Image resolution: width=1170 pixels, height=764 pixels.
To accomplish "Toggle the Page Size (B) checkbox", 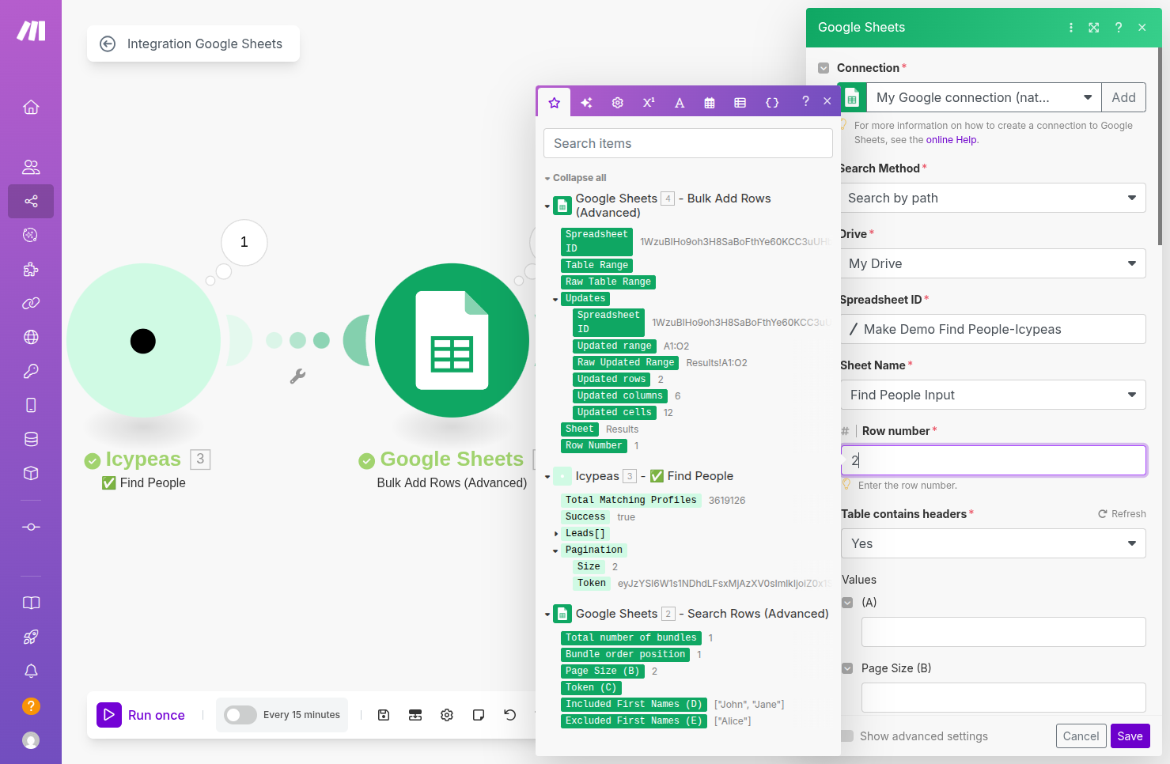I will pyautogui.click(x=847, y=668).
